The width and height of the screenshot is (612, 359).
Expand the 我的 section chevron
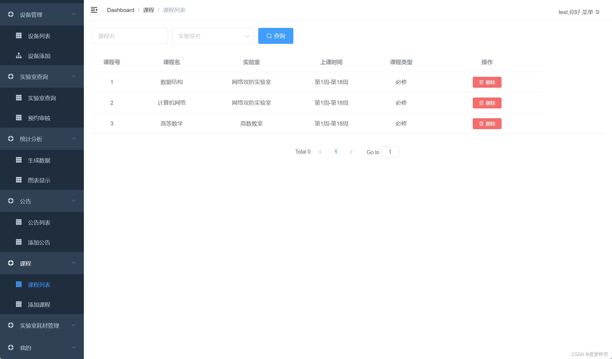74,348
